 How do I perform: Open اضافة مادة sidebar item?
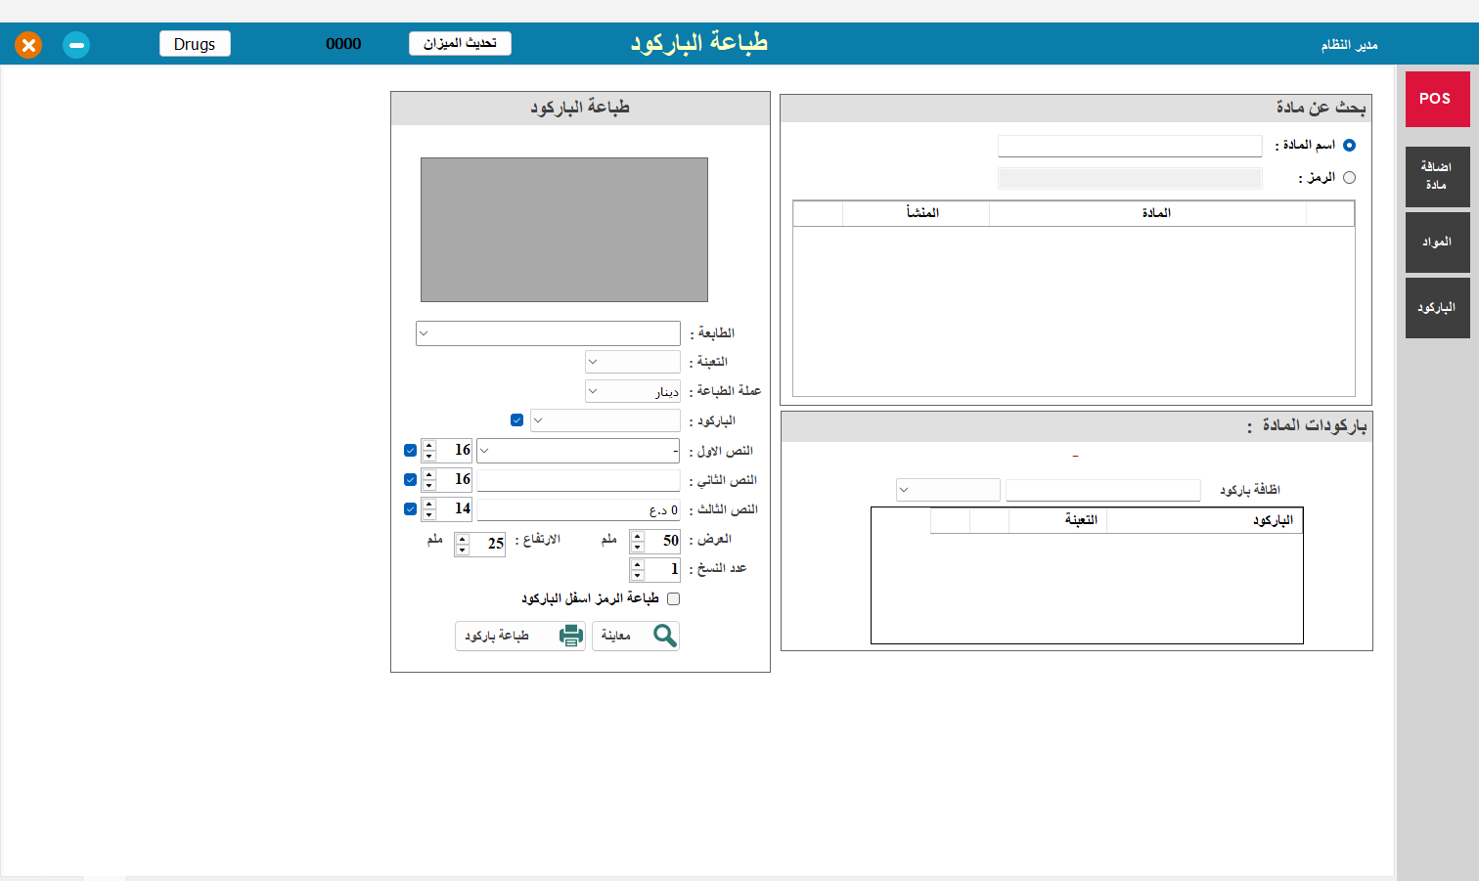1437,176
